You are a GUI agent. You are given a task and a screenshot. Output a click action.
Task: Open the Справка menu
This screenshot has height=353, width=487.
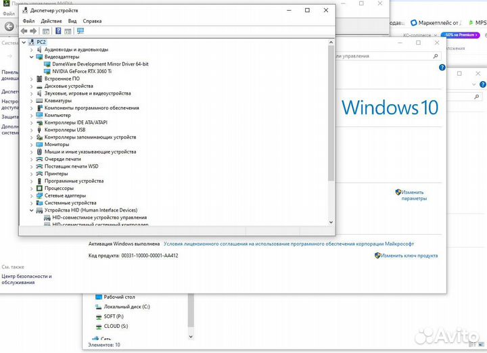(x=92, y=21)
